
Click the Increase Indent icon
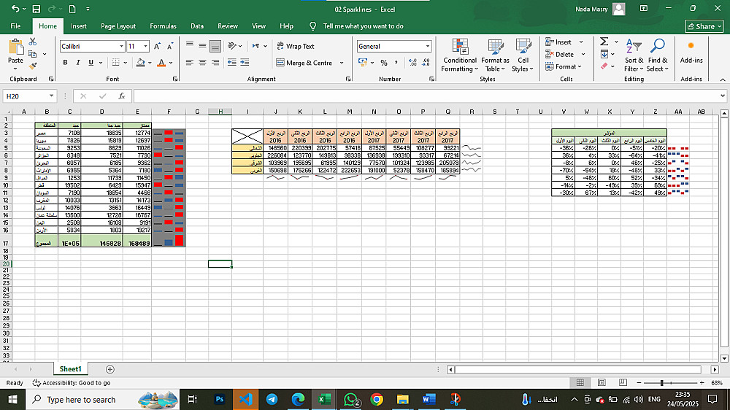click(x=245, y=62)
